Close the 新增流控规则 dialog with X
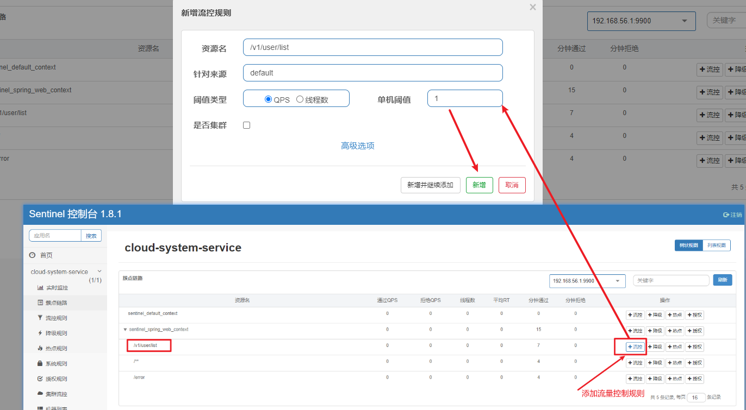The height and width of the screenshot is (410, 746). [x=532, y=7]
